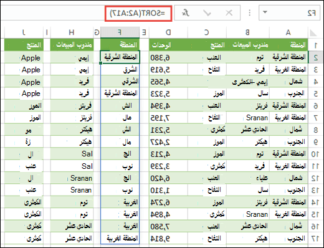Image resolution: width=324 pixels, height=248 pixels.
Task: Select column F header
Action: pyautogui.click(x=120, y=32)
